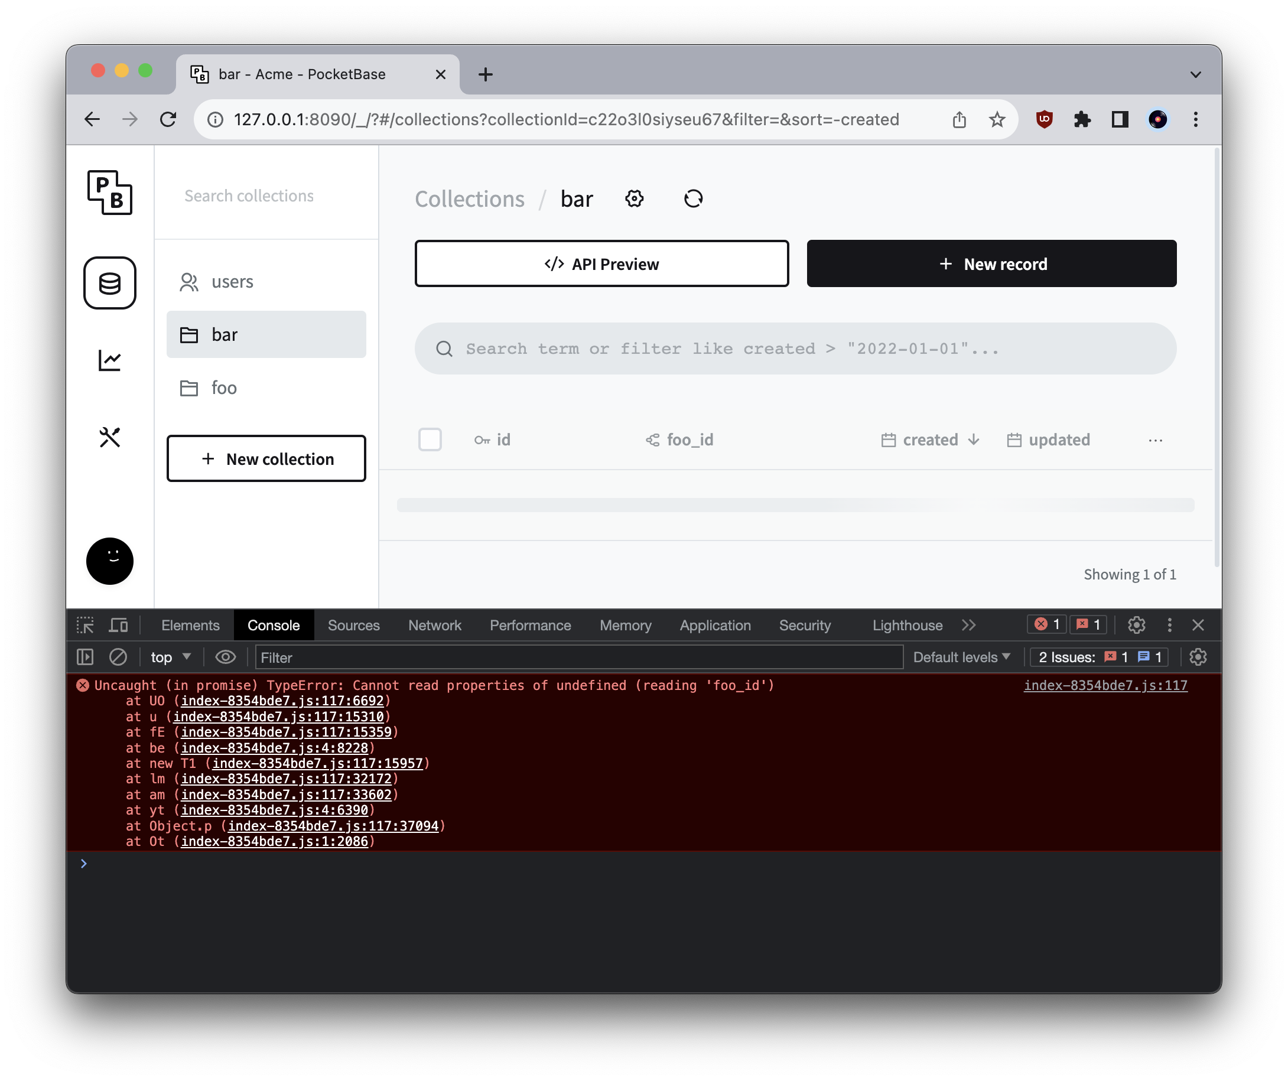Screen dimensions: 1288x1081
Task: Check the select-all records checkbox
Action: [430, 439]
